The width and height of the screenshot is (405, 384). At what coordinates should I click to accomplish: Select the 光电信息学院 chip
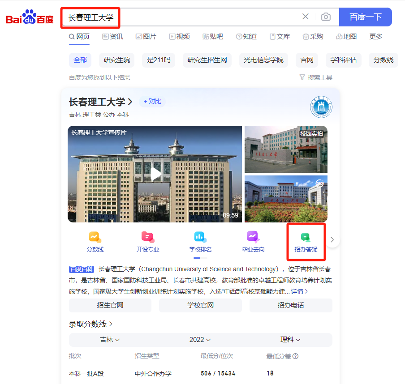(263, 60)
